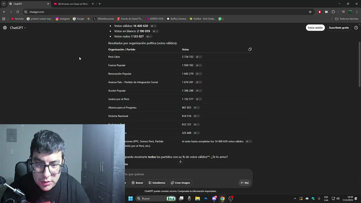361x203 pixels.
Task: Open the OBS icon in the taskbar
Action: [231, 198]
